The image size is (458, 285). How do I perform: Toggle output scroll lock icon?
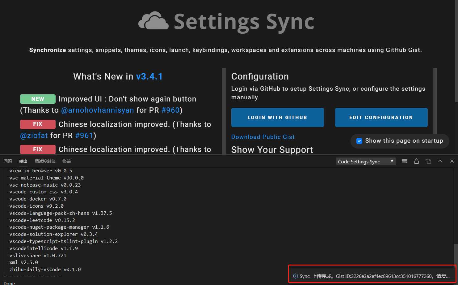(x=416, y=161)
